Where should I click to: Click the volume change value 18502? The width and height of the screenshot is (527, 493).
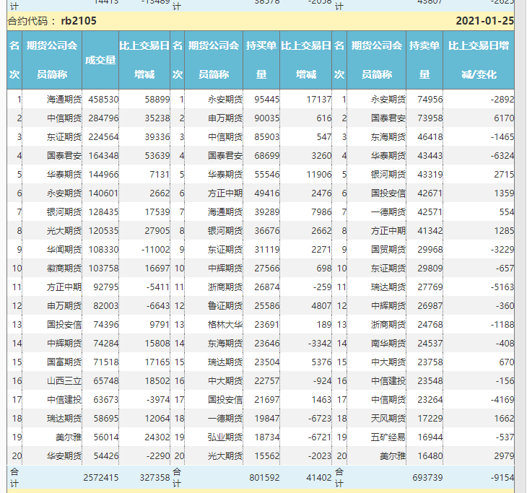[x=157, y=381]
